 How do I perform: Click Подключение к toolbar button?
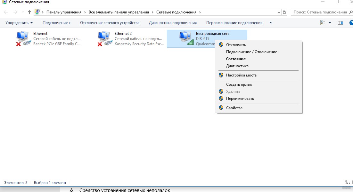tap(56, 23)
